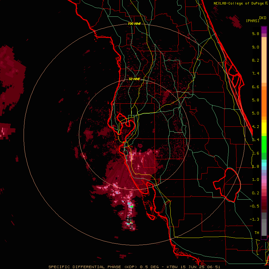
Task: Click the 9.8 value on color scale
Action: (x=256, y=33)
